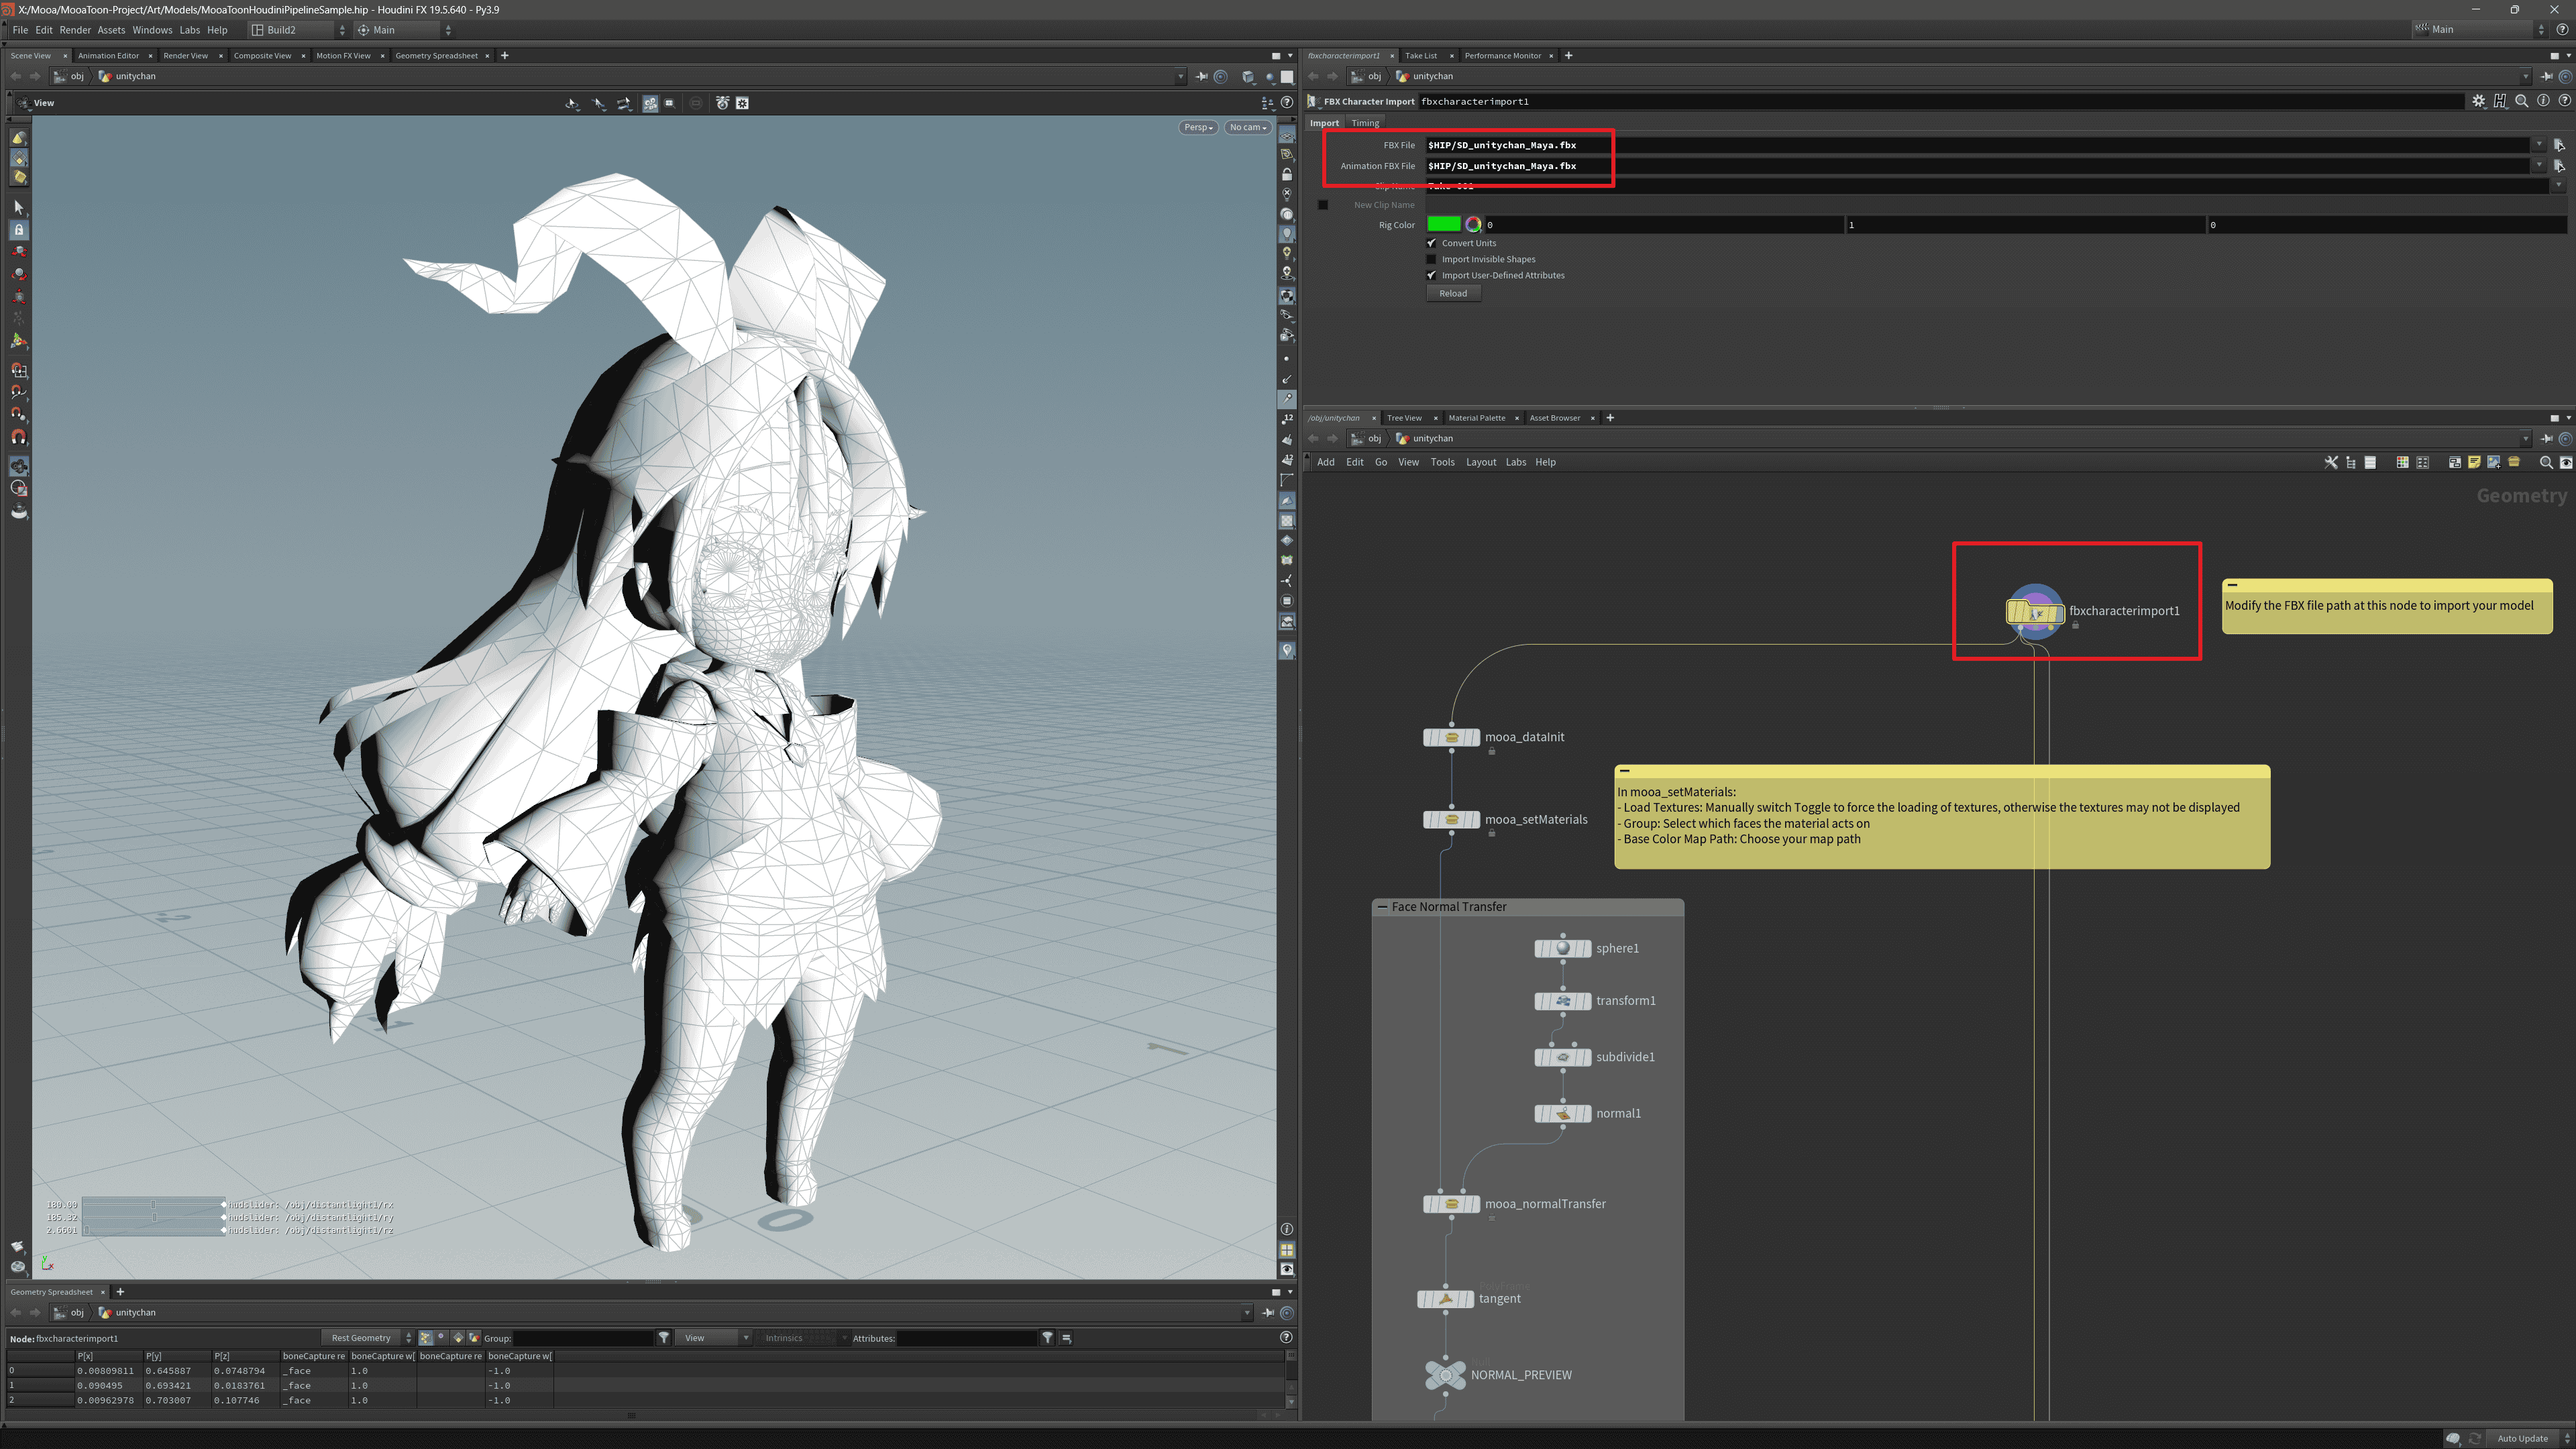
Task: Click the Attributes filter funnel icon
Action: click(x=1047, y=1338)
